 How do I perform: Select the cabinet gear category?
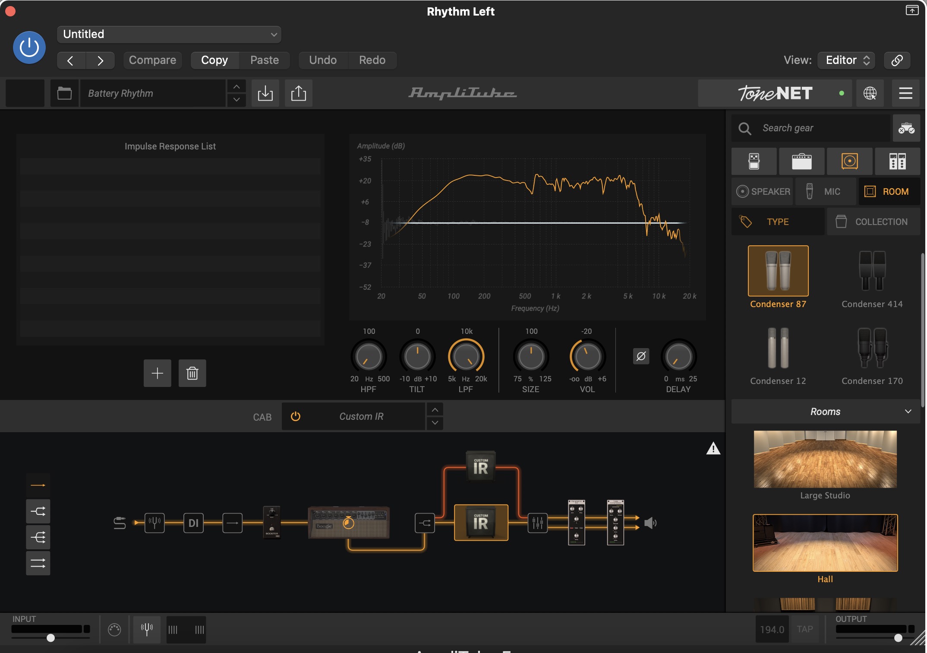pos(850,162)
